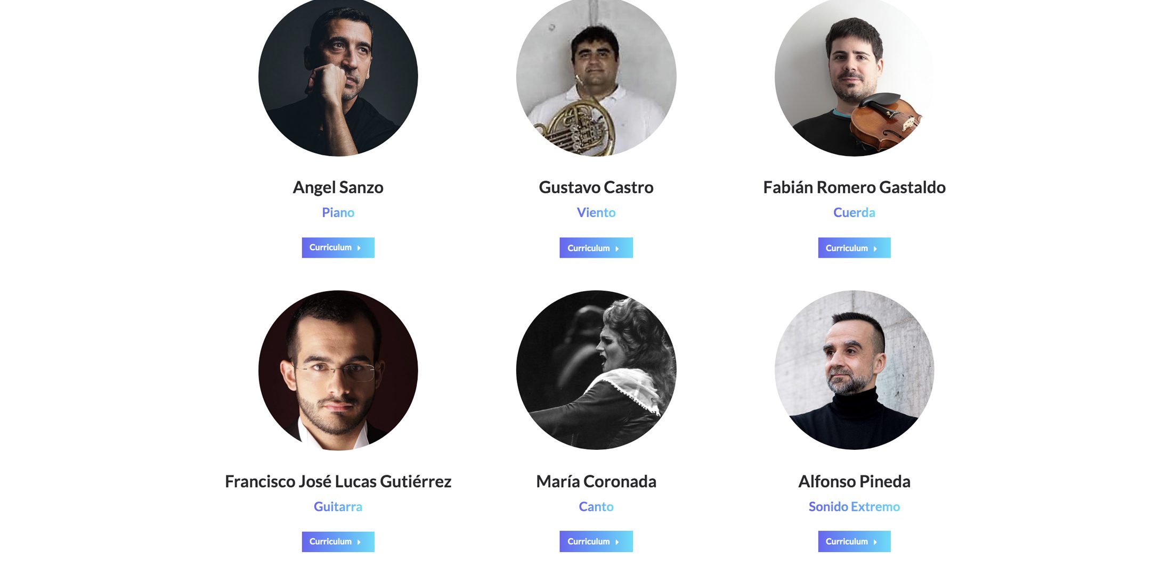Image resolution: width=1153 pixels, height=576 pixels.
Task: Select the María Coronada name heading
Action: 596,481
